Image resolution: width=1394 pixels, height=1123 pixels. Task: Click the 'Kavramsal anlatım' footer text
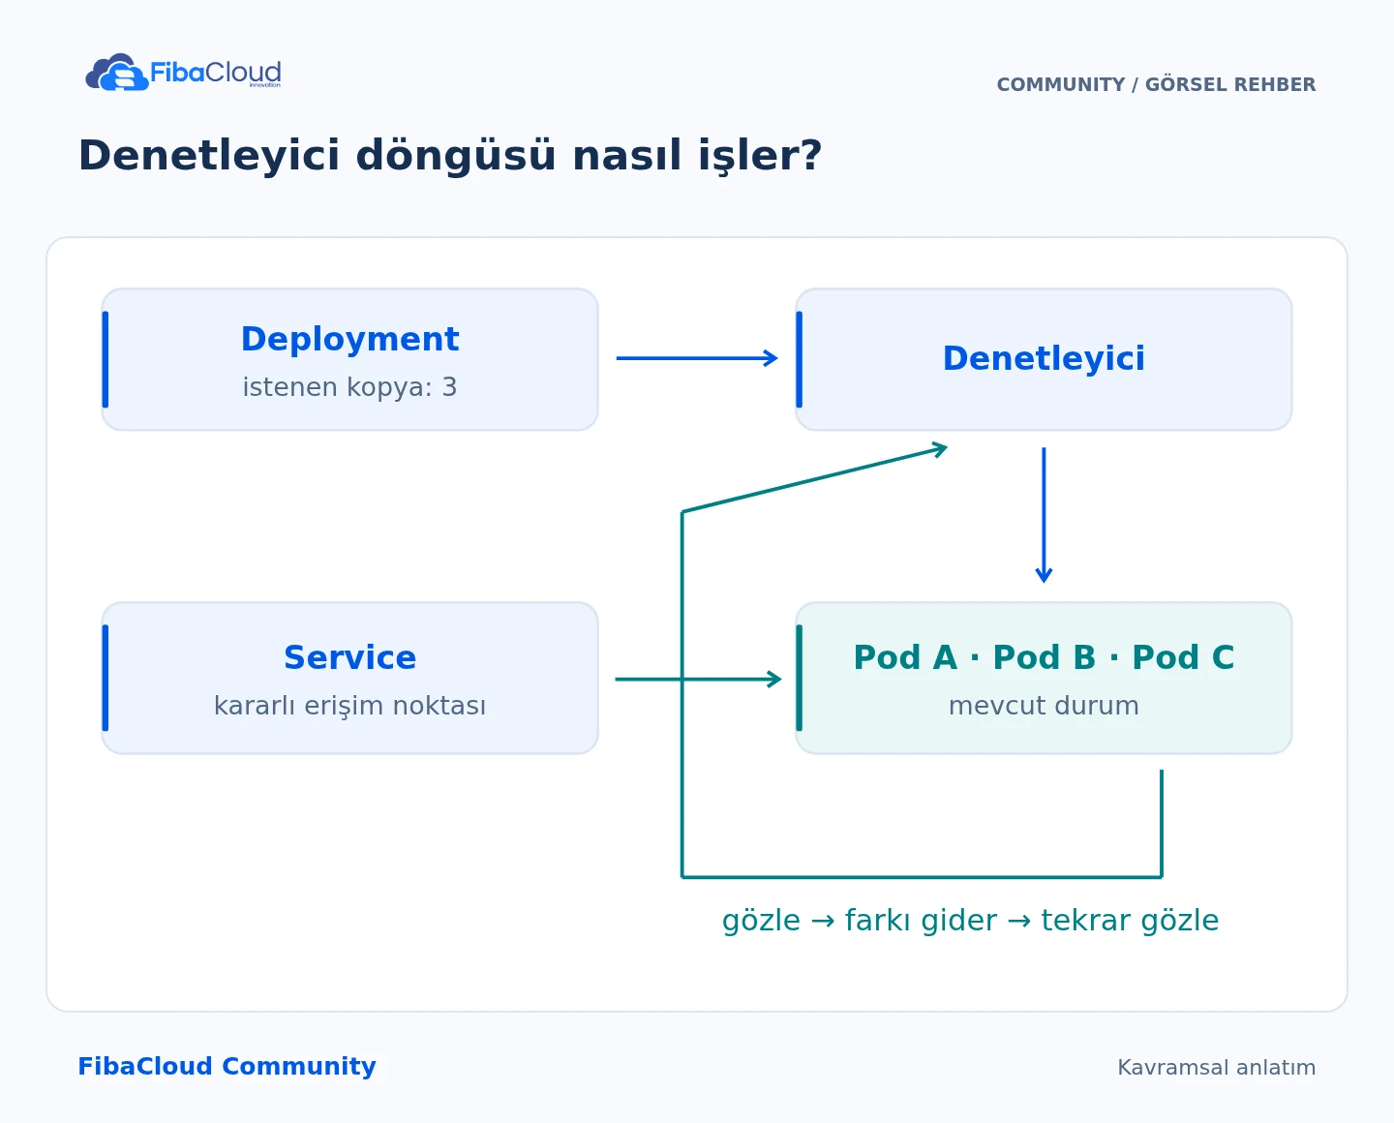(x=1216, y=1067)
